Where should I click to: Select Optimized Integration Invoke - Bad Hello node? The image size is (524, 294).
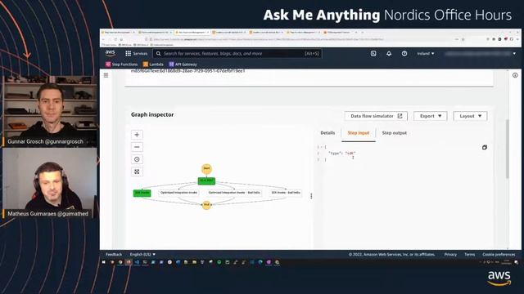pos(234,193)
